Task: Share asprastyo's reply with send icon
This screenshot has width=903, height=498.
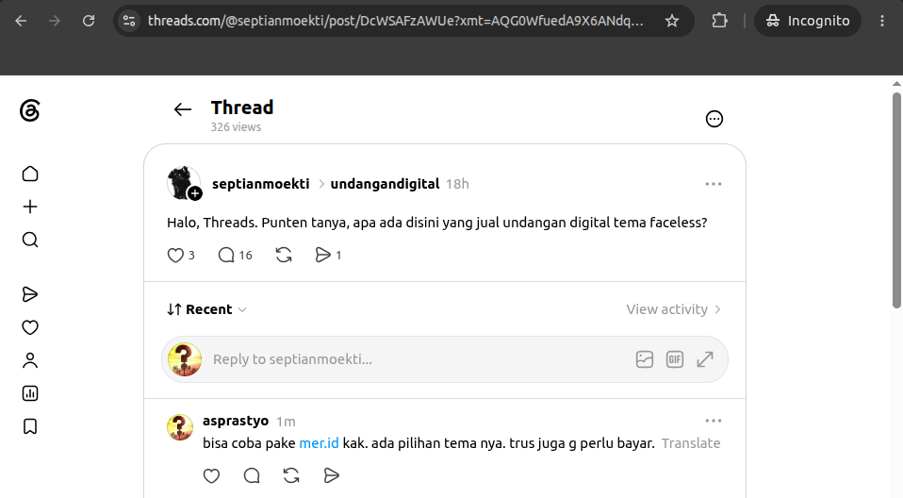Action: tap(331, 475)
